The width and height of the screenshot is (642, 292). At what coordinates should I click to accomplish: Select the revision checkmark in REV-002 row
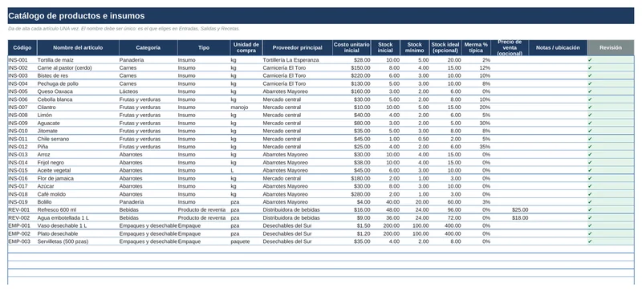click(590, 218)
